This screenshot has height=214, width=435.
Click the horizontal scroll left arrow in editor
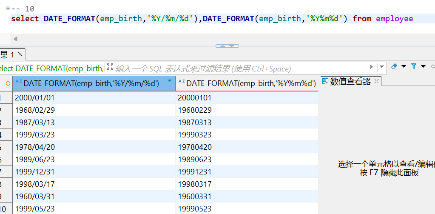(15, 39)
